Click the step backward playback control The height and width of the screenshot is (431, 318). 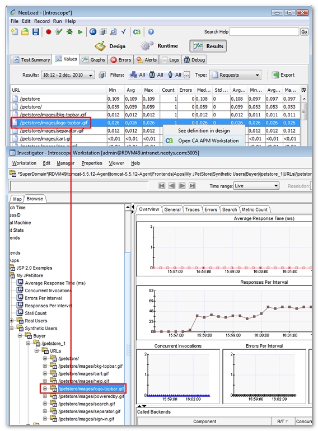point(172,186)
